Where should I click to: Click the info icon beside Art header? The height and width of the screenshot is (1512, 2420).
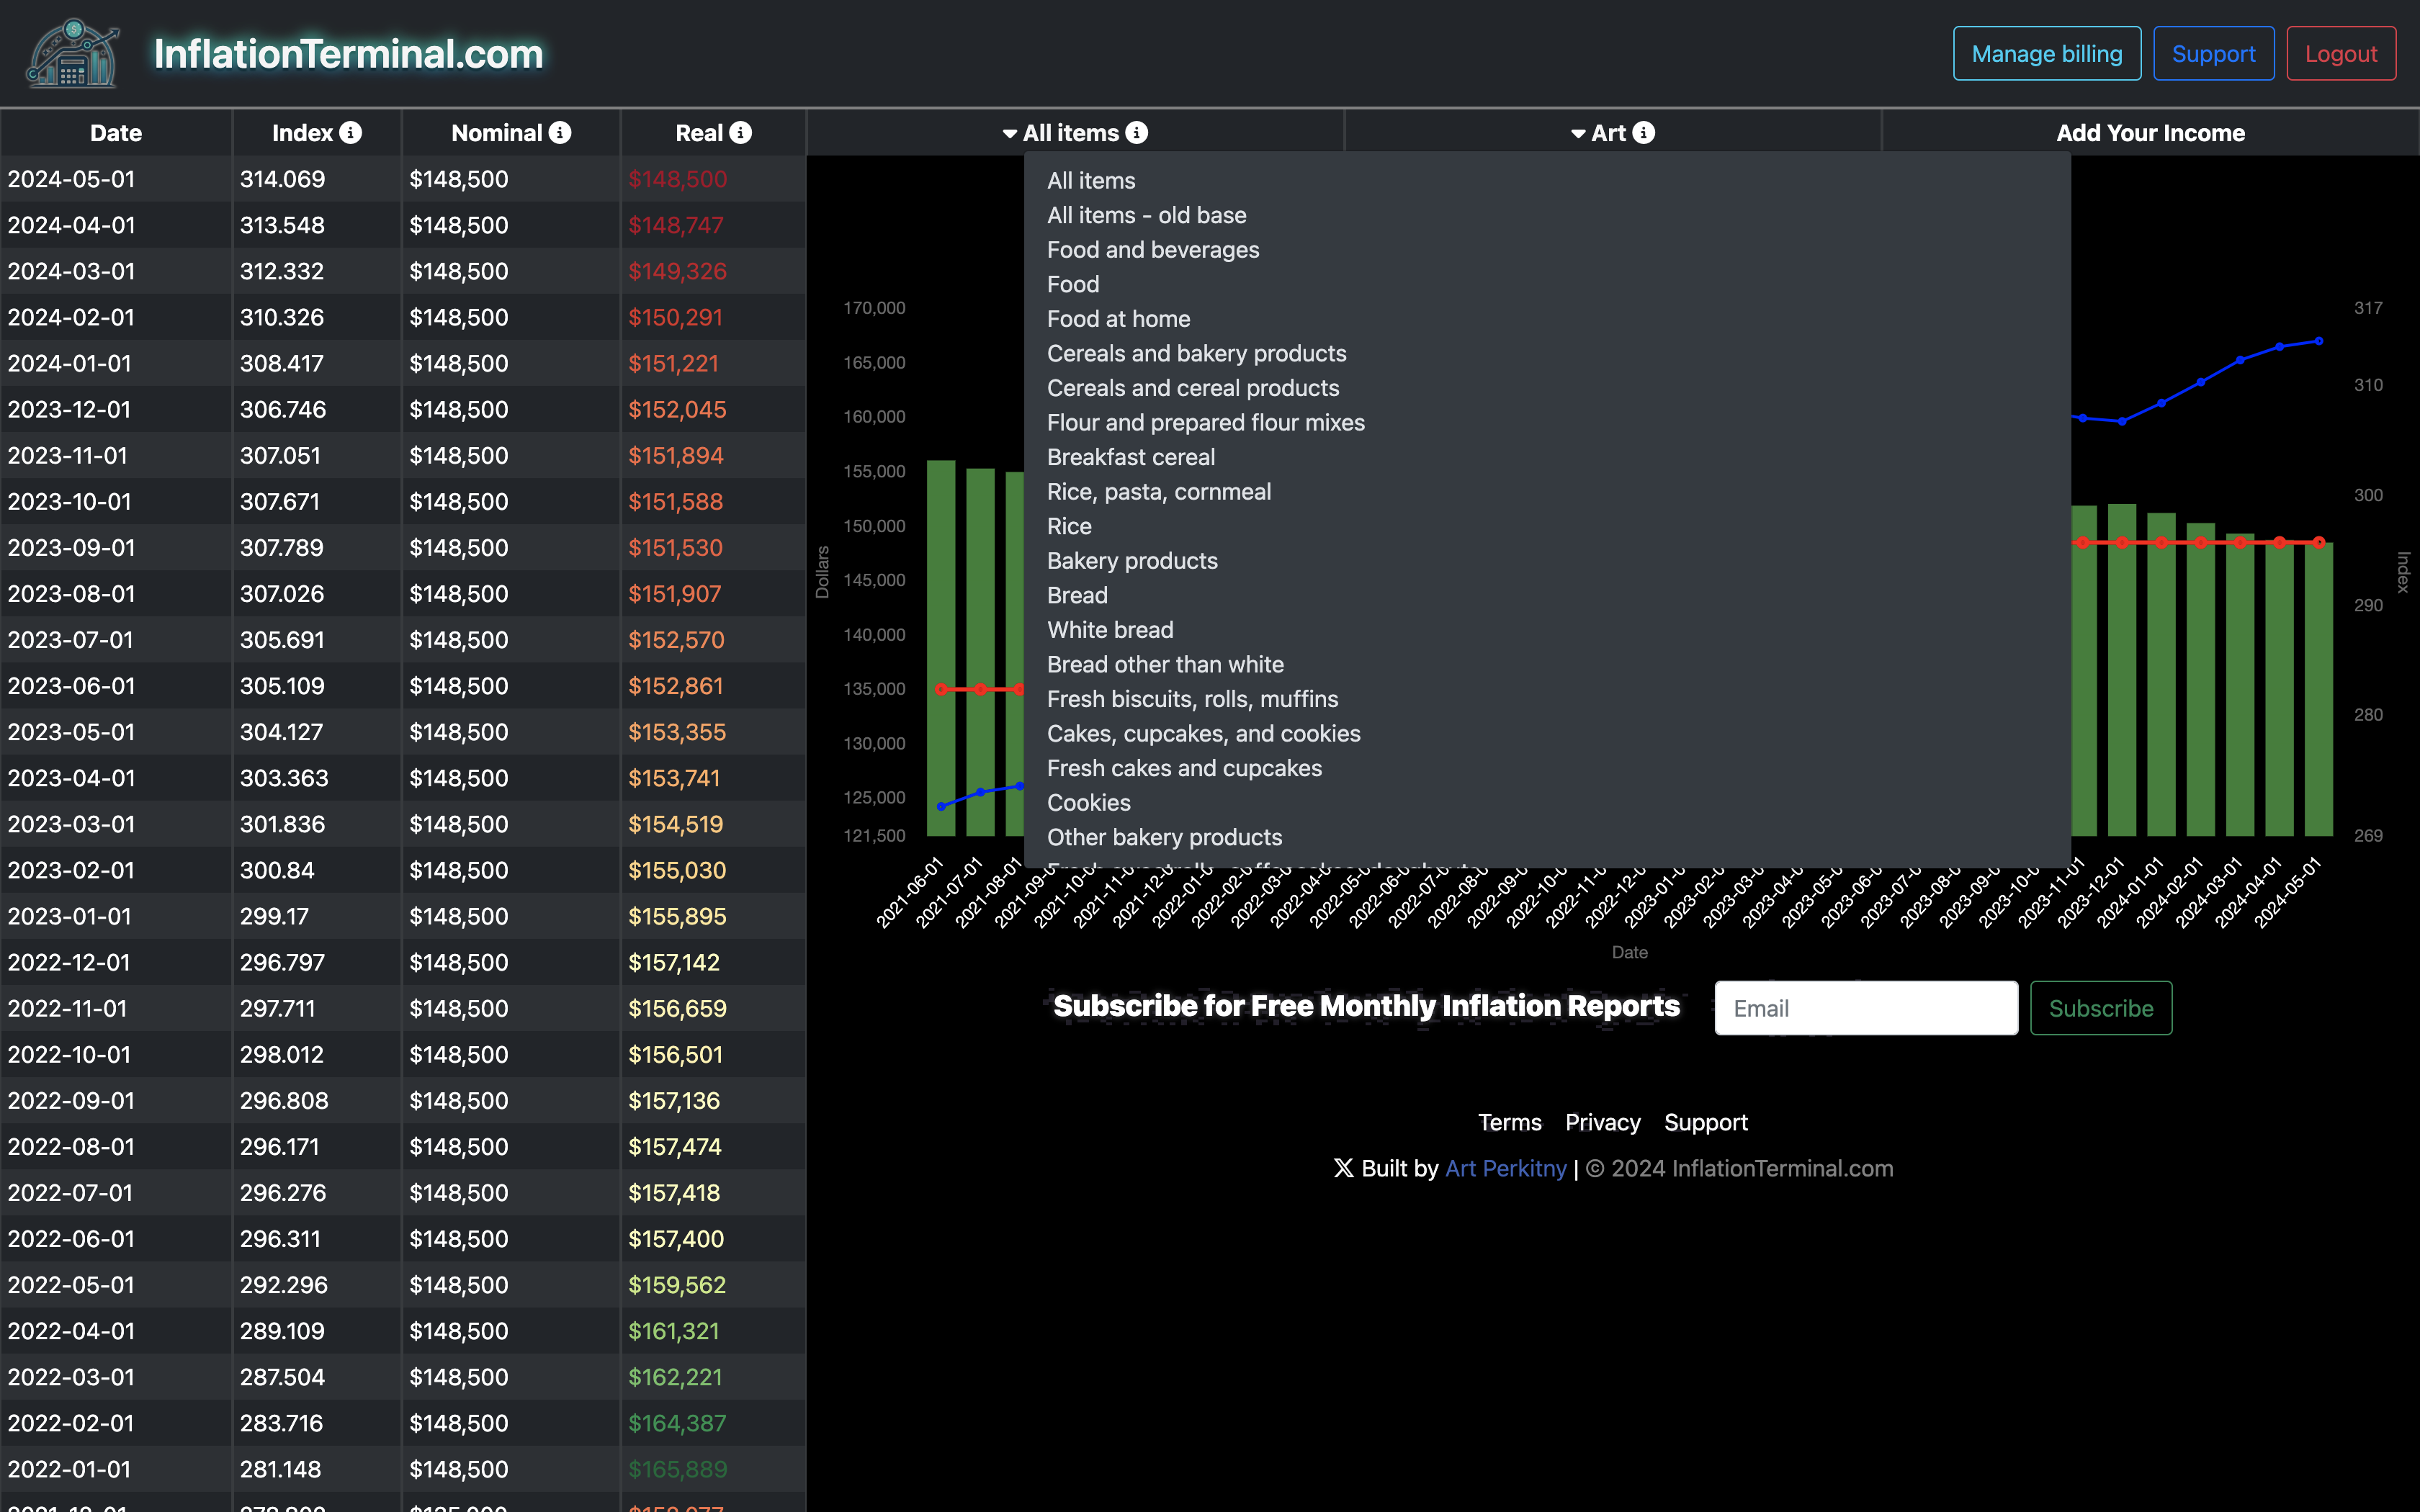[1644, 132]
